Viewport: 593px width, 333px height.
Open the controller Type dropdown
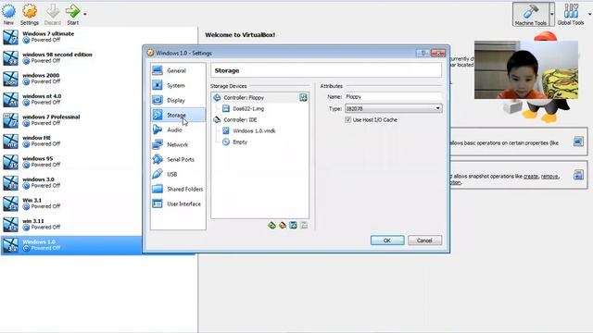click(393, 108)
